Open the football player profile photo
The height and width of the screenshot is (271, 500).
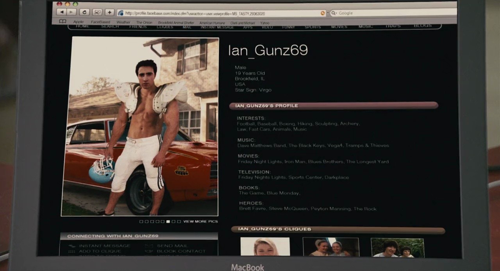[x=140, y=127]
